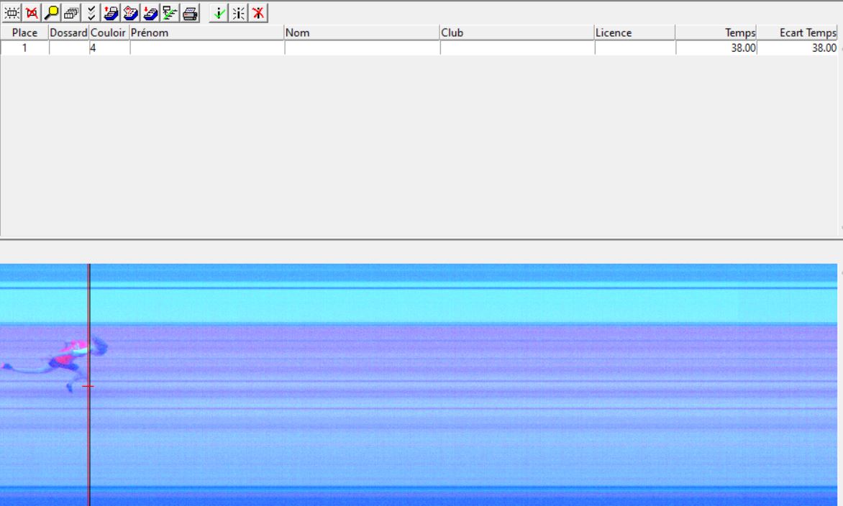Click the Temps column header
843x506 pixels.
[x=716, y=33]
